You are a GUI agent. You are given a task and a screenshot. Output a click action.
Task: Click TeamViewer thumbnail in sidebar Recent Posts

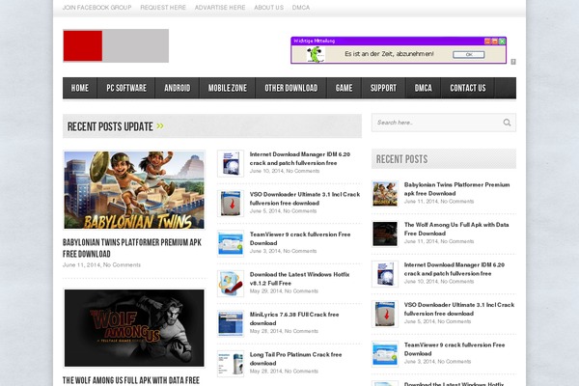(x=385, y=354)
